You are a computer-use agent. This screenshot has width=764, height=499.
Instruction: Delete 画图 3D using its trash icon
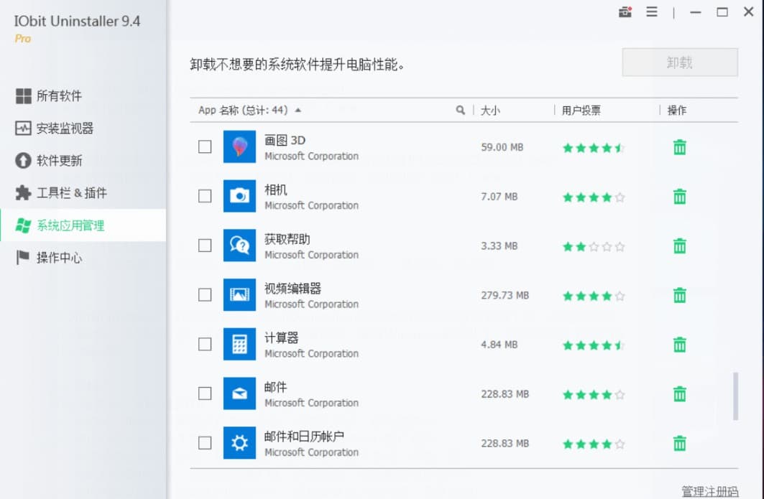point(680,147)
